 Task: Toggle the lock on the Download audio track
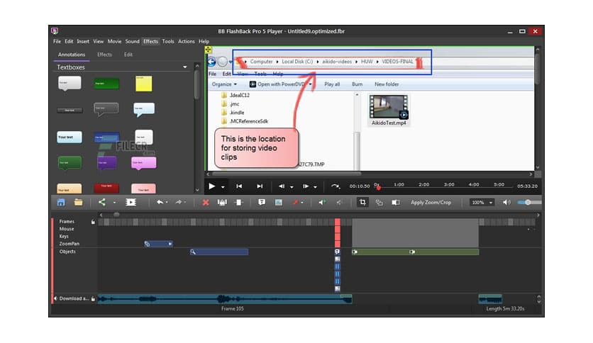[x=93, y=298]
